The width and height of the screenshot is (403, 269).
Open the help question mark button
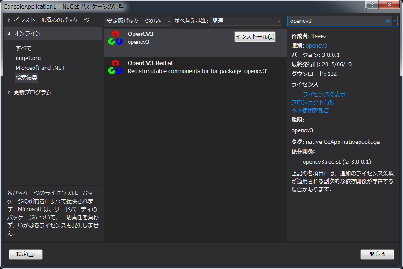(373, 4)
